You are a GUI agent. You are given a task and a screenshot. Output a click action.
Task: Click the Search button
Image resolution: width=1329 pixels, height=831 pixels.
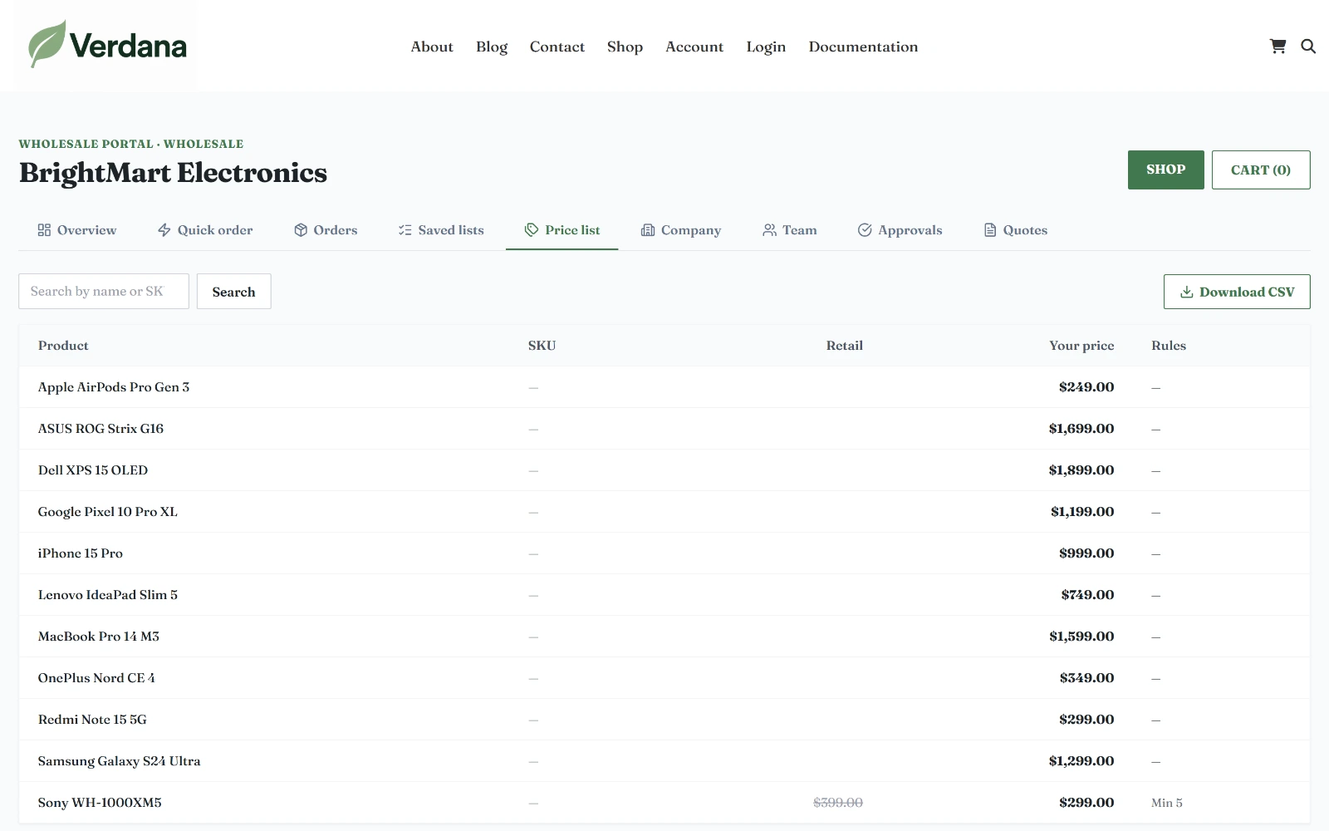tap(233, 292)
